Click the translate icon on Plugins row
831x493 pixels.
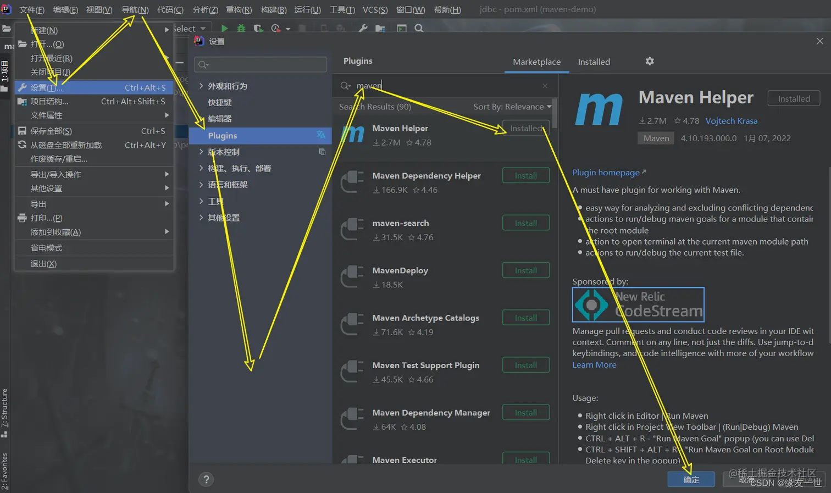click(x=321, y=135)
